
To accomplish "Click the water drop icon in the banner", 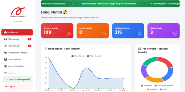I will tap(80, 4).
